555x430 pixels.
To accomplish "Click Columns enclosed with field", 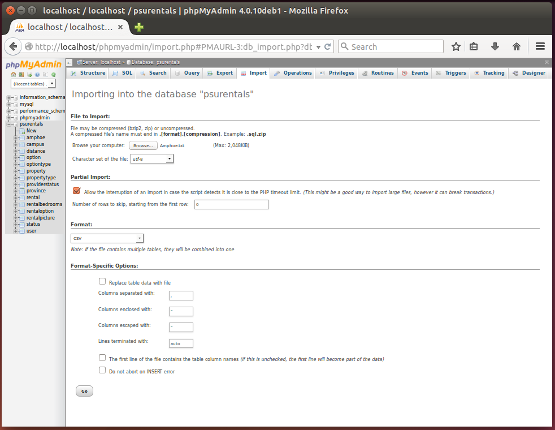I will tap(181, 311).
